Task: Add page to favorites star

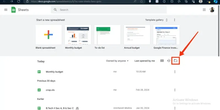Action: click(141, 1)
